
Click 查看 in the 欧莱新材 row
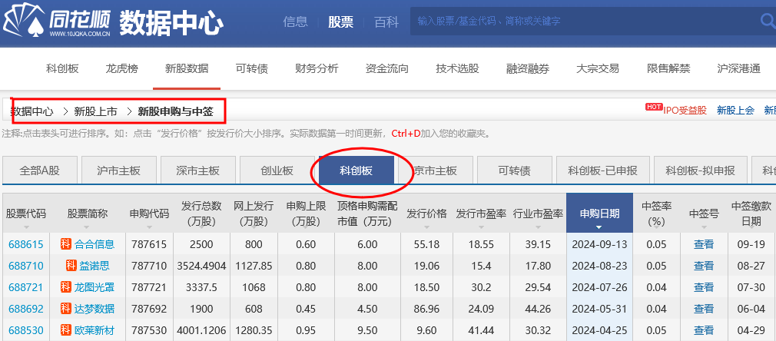pyautogui.click(x=703, y=330)
